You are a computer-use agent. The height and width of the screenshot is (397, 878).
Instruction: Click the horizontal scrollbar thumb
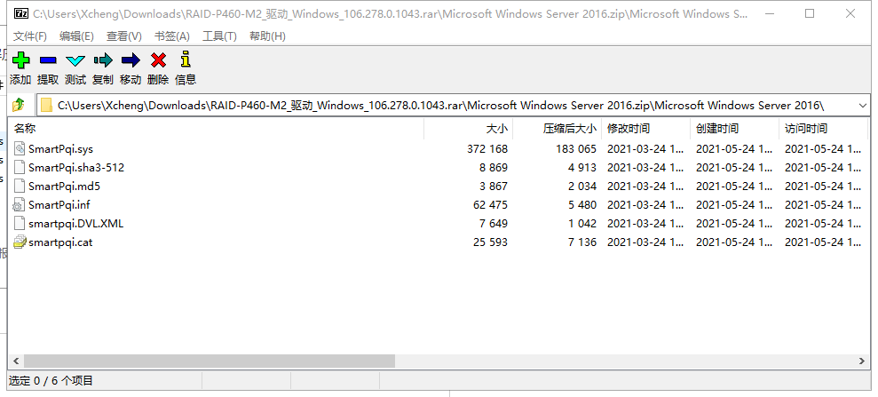click(x=210, y=361)
